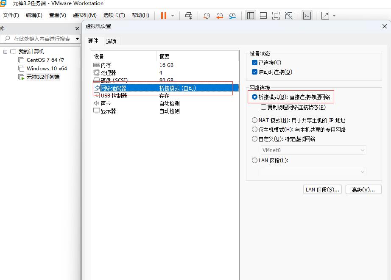Image resolution: width=391 pixels, height=280 pixels.
Task: Click the 高级(V)... button
Action: (x=363, y=190)
